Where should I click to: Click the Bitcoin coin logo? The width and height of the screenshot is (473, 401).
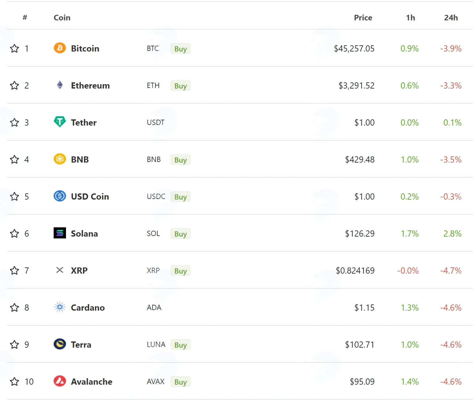pos(60,48)
